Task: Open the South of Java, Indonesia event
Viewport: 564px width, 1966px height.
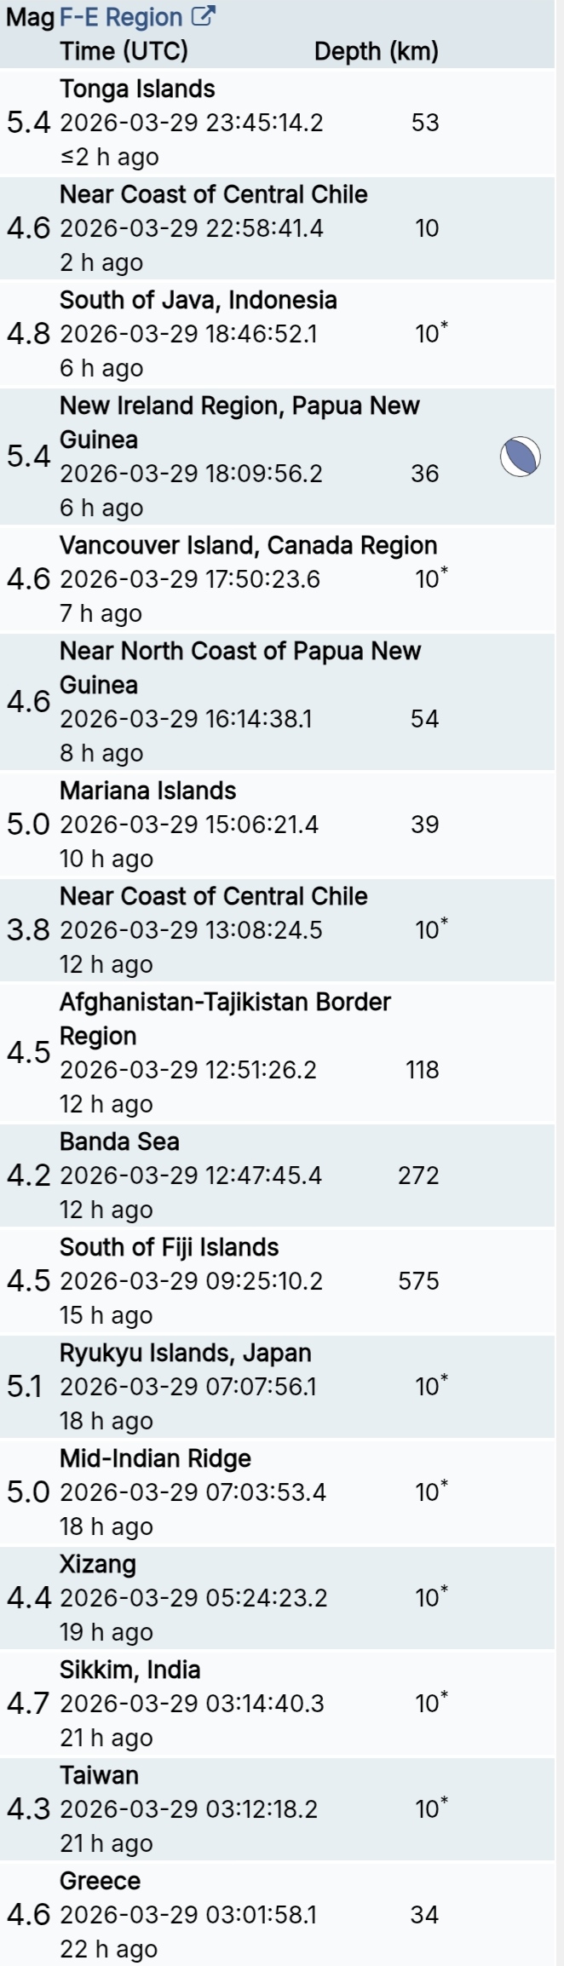Action: [x=198, y=301]
